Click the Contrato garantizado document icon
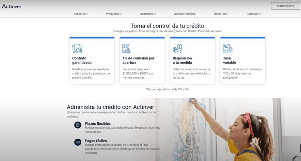The width and height of the screenshot is (301, 161). (77, 49)
